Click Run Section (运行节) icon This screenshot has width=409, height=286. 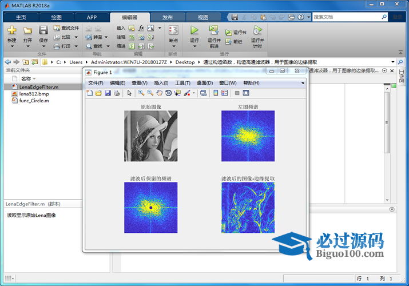click(228, 33)
